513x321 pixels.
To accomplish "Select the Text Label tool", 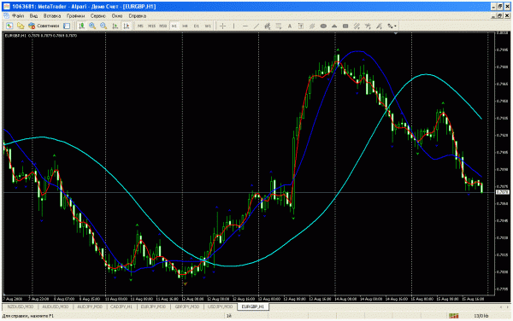I will click(301, 26).
